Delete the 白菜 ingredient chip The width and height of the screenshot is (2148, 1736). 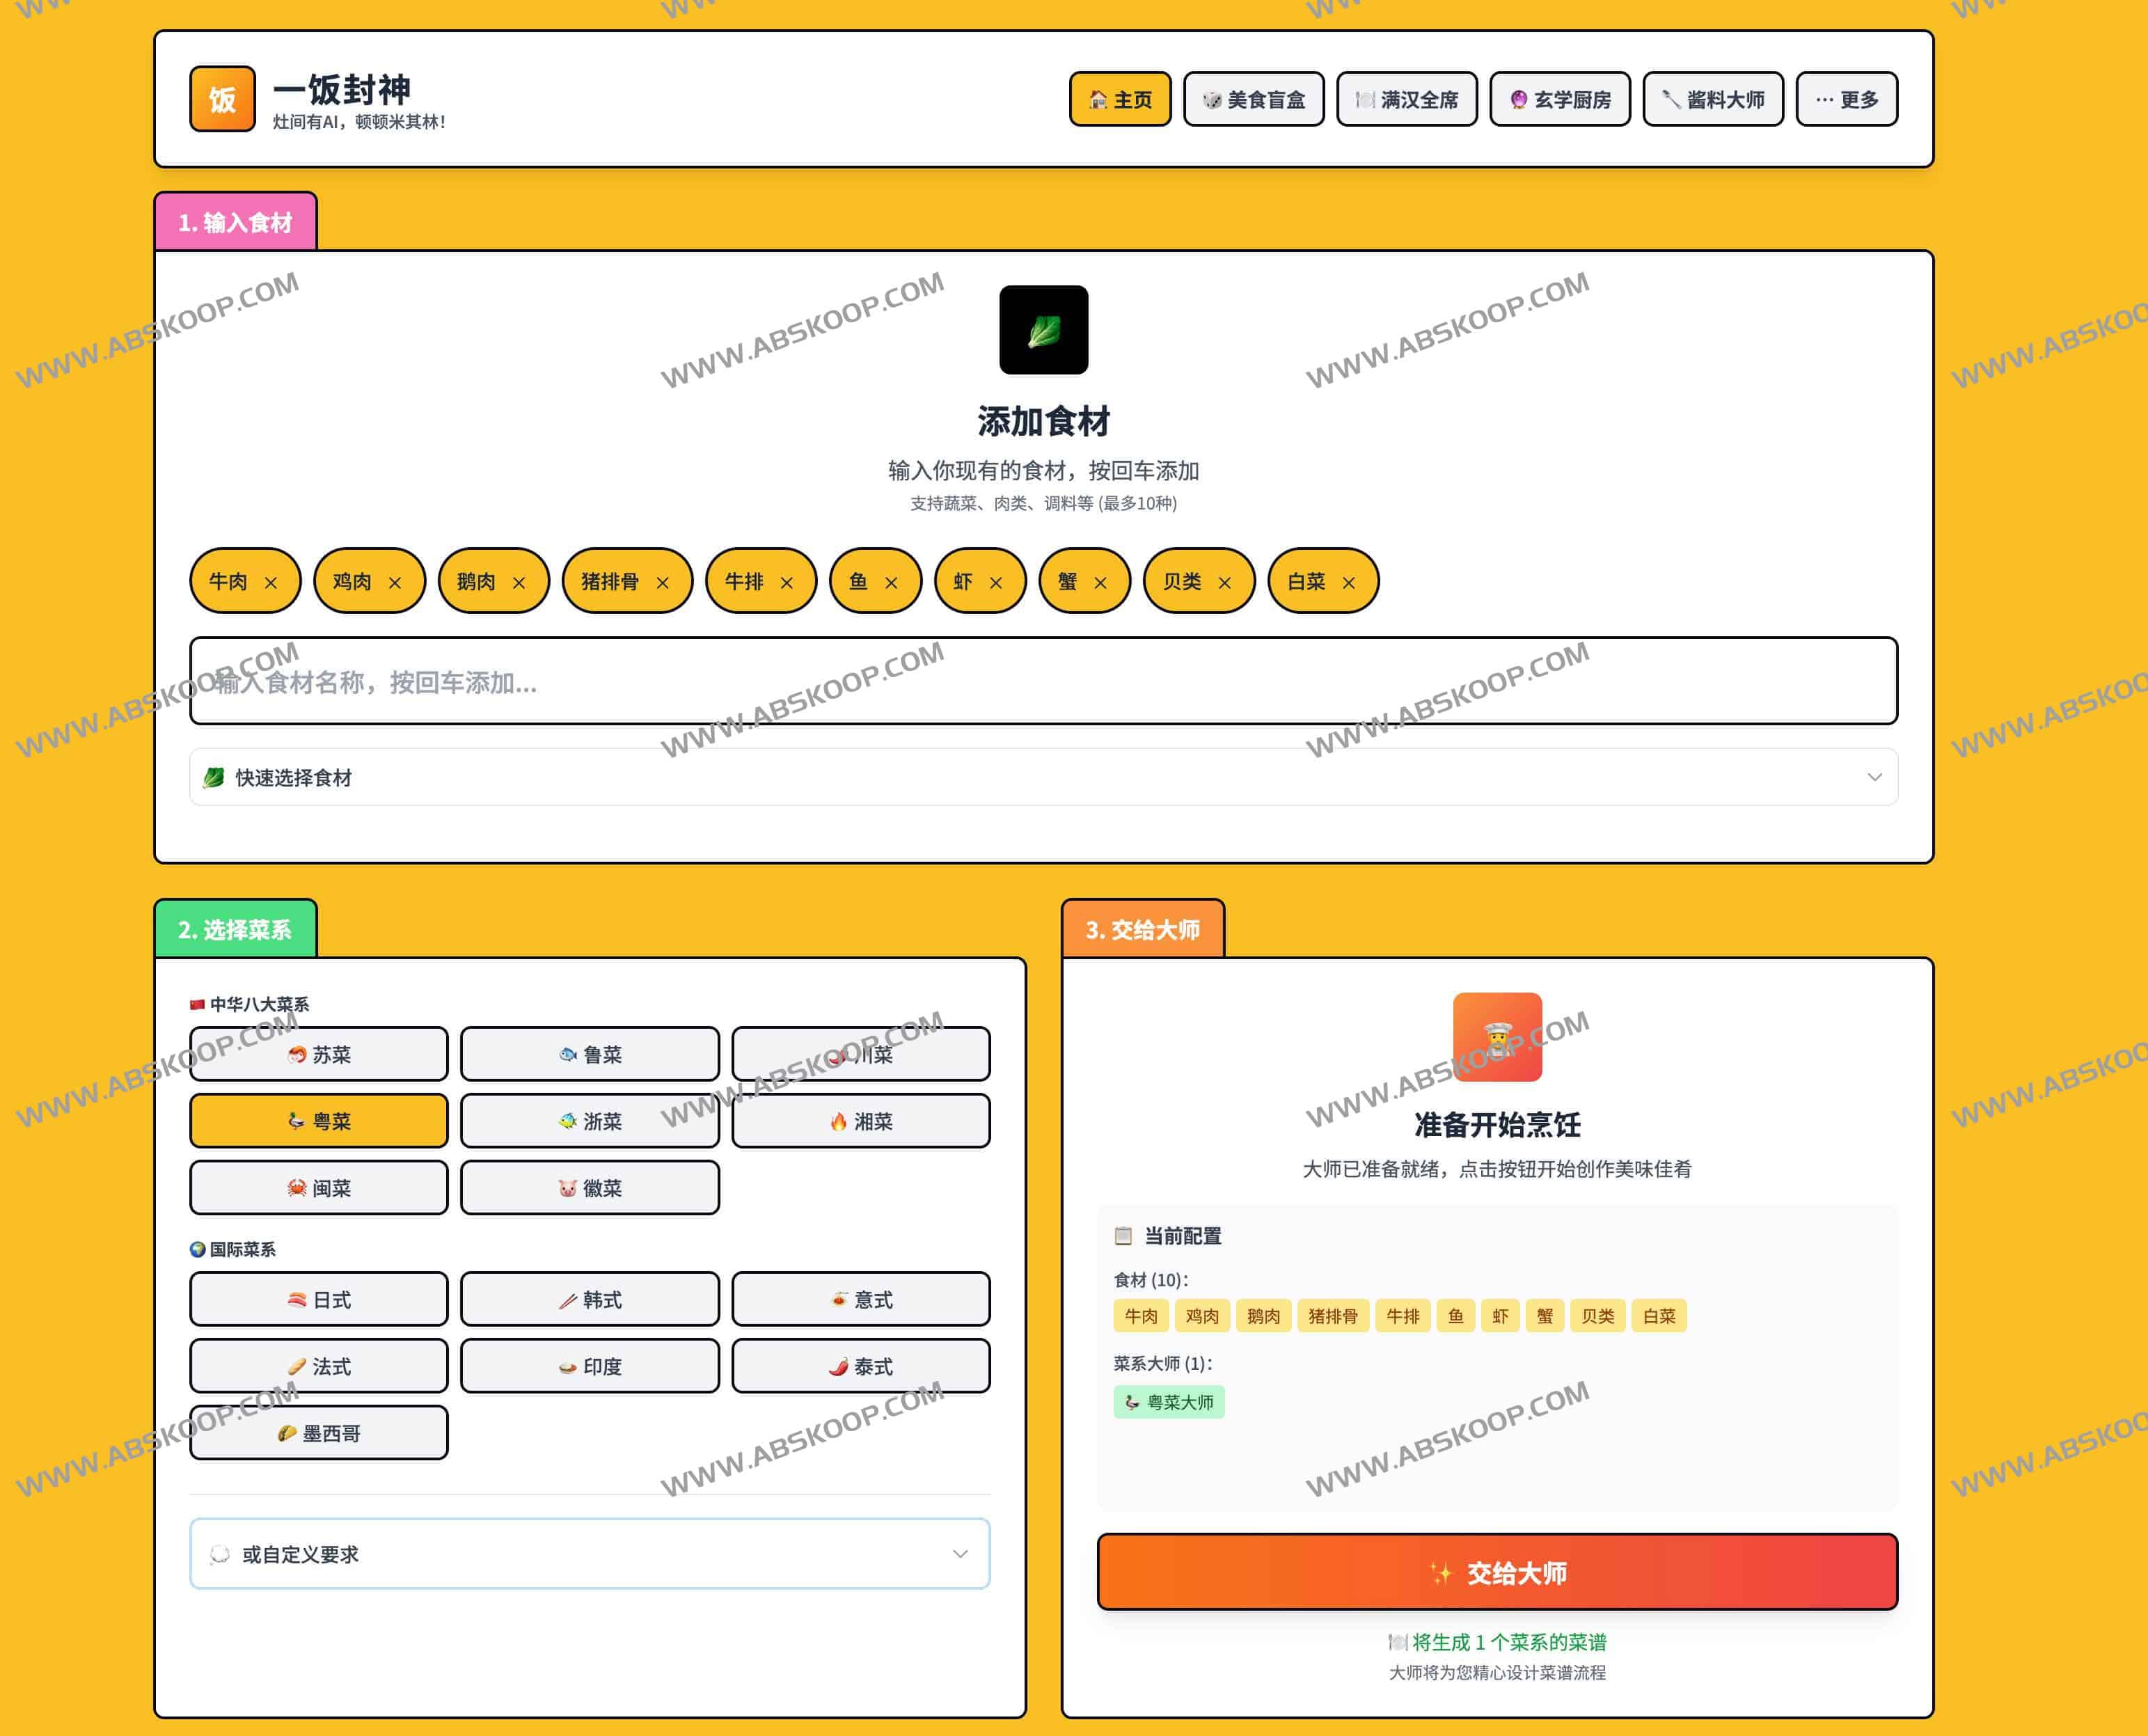(x=1348, y=583)
